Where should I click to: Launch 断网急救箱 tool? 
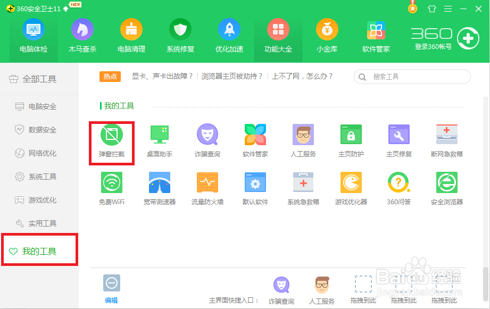tap(447, 141)
